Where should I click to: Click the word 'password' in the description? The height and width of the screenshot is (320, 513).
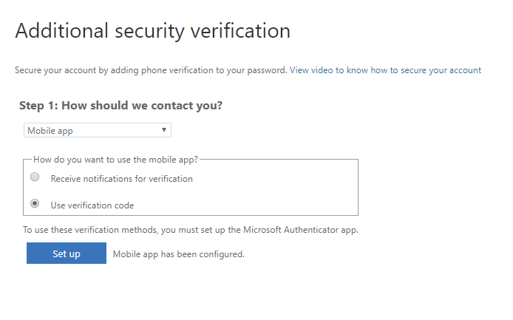[x=267, y=70]
